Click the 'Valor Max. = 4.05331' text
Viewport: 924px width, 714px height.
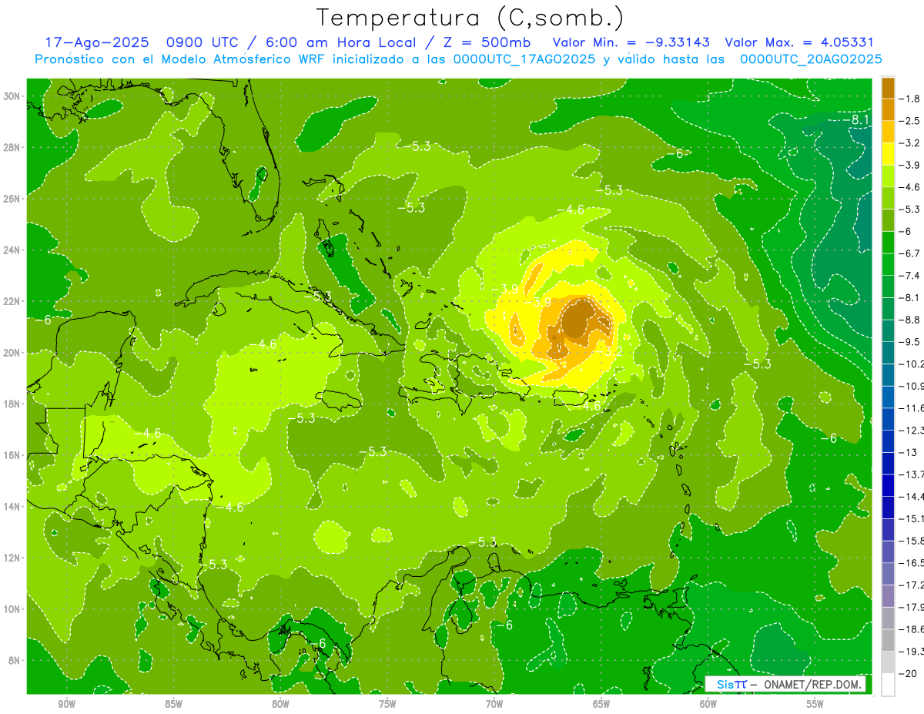point(799,42)
